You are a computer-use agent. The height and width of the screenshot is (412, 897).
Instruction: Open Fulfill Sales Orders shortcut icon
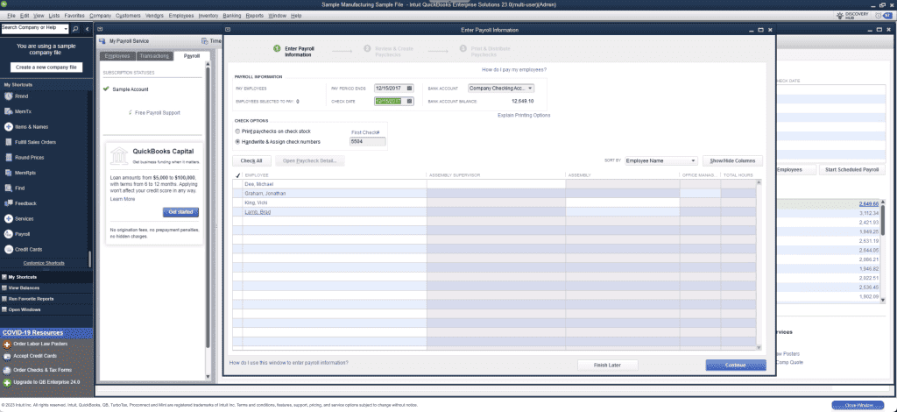point(9,142)
